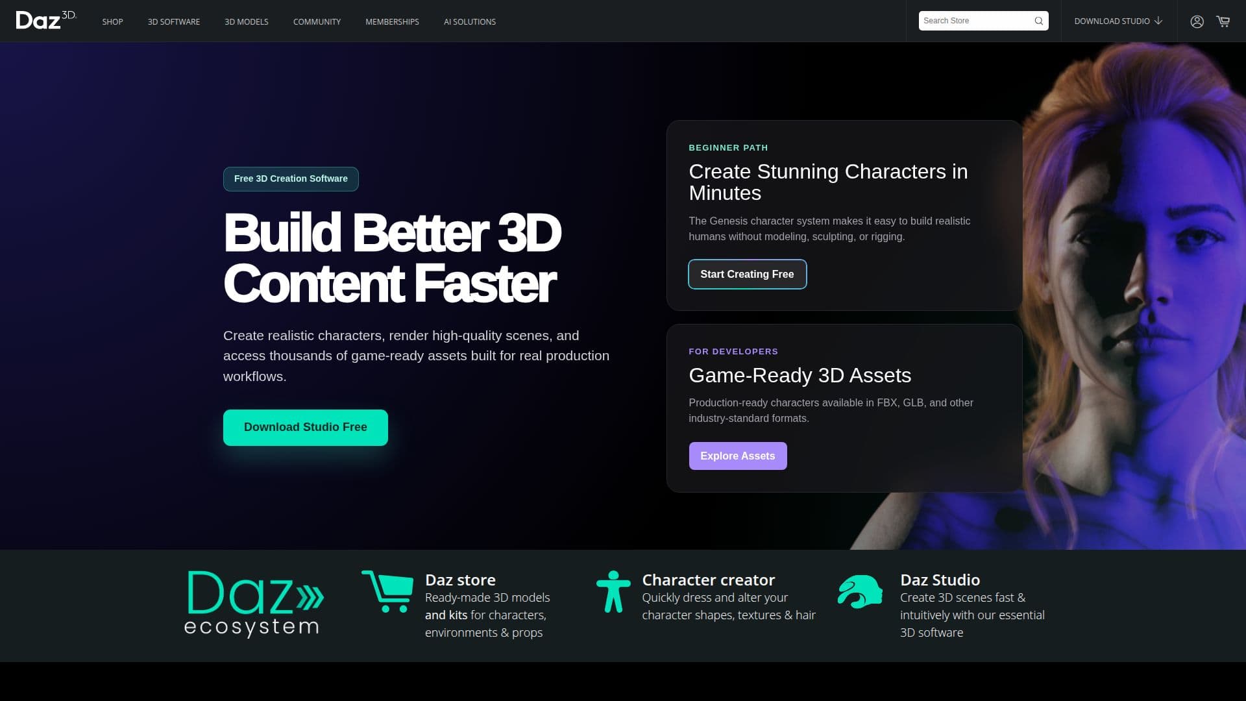This screenshot has width=1246, height=701.
Task: Open the AI Solutions menu
Action: (470, 21)
